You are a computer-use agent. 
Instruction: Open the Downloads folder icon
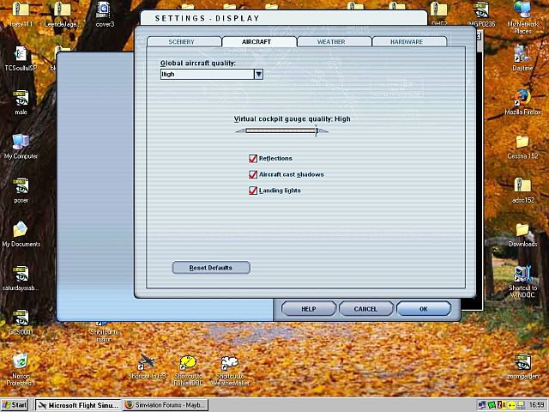tap(522, 230)
